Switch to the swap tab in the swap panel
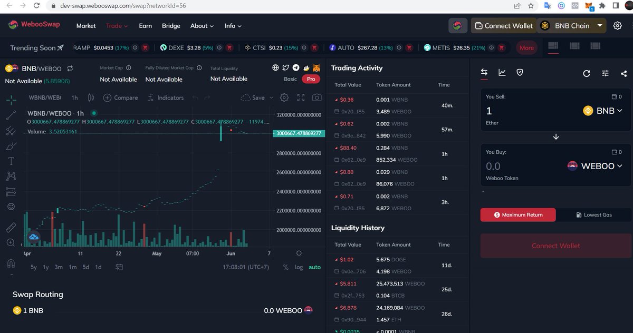 coord(484,73)
